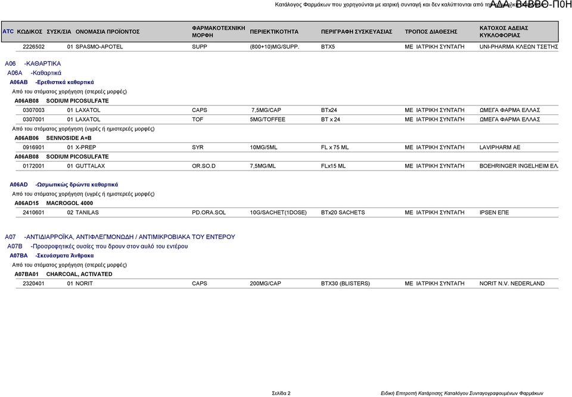
Task: Click the IPSEN ΕΠΕ holder cell
Action: pos(494,212)
